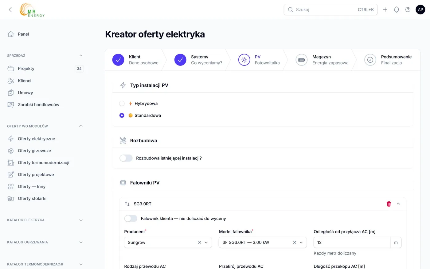
Task: Click the Odległość od przyłącza AC field
Action: point(352,243)
